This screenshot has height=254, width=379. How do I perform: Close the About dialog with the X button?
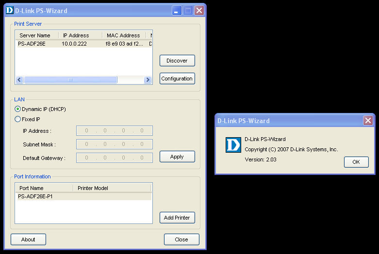tap(368, 121)
